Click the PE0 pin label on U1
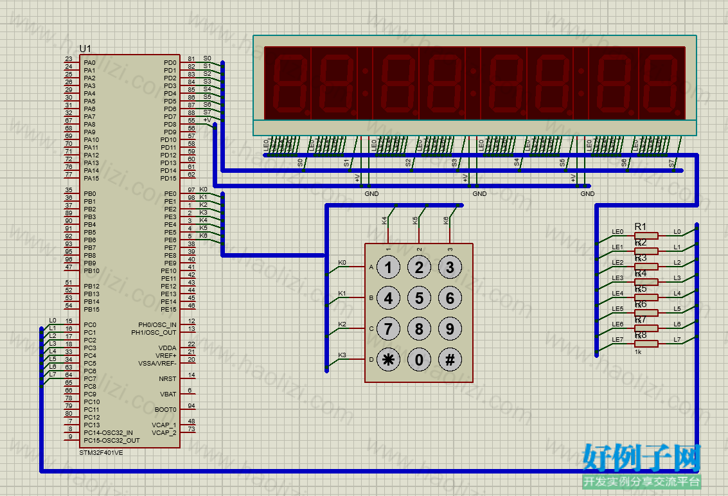Screen dimensions: 728x496 pyautogui.click(x=170, y=193)
